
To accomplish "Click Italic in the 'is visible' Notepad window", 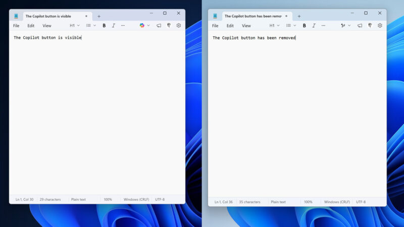I will coord(114,26).
